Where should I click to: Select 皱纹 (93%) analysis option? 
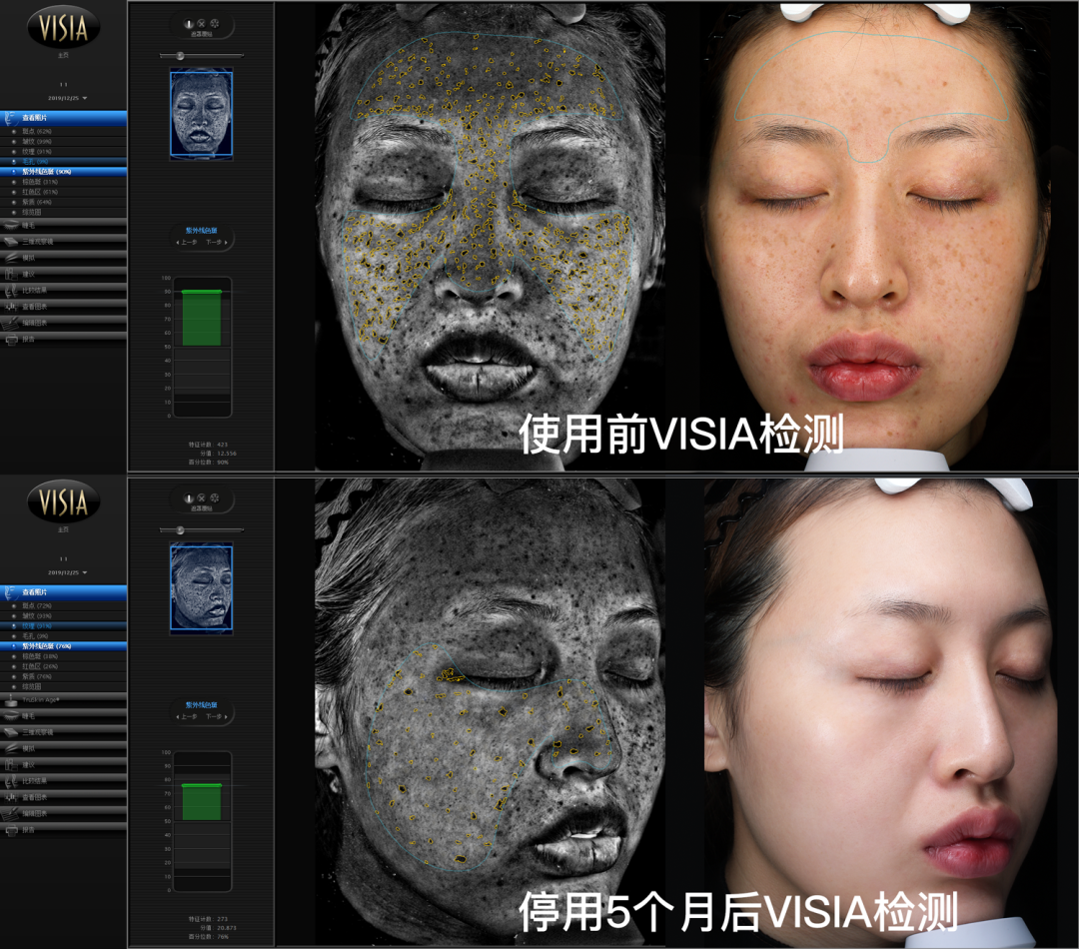(x=63, y=616)
